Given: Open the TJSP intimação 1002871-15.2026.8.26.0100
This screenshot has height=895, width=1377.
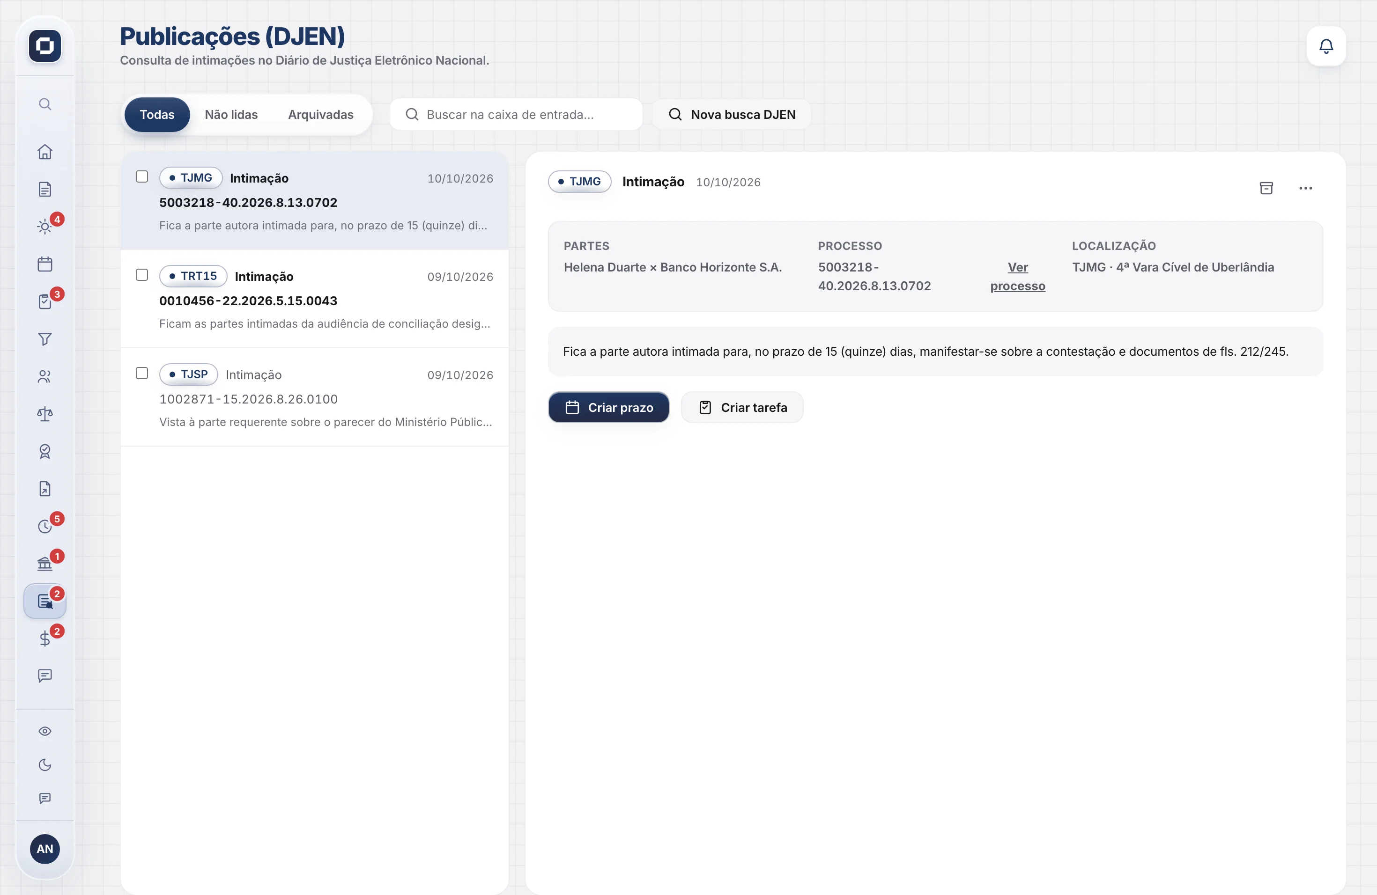Looking at the screenshot, I should [315, 397].
